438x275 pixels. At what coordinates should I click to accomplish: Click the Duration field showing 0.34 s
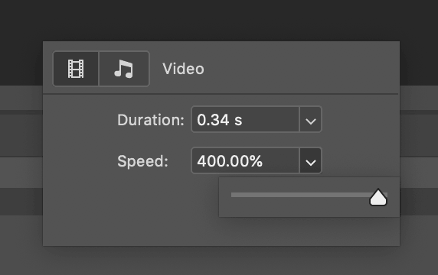coord(245,119)
